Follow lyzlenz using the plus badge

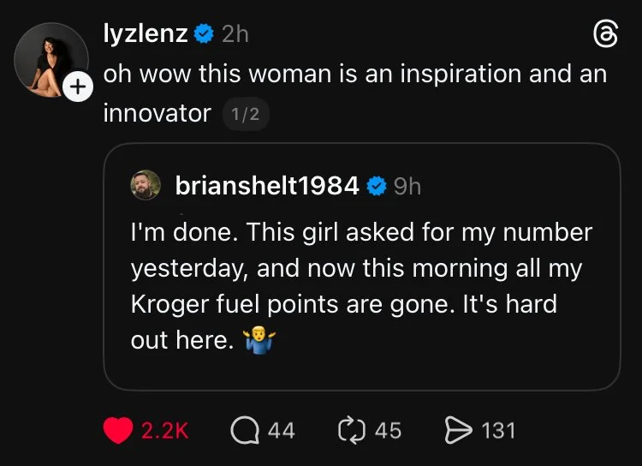tap(78, 87)
